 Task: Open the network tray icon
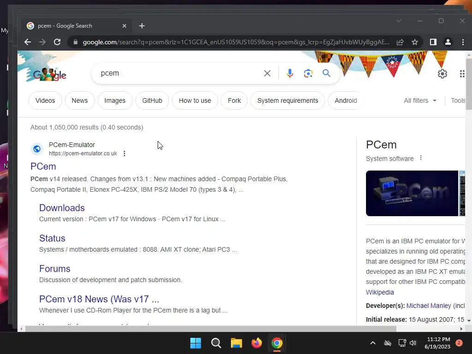(402, 343)
